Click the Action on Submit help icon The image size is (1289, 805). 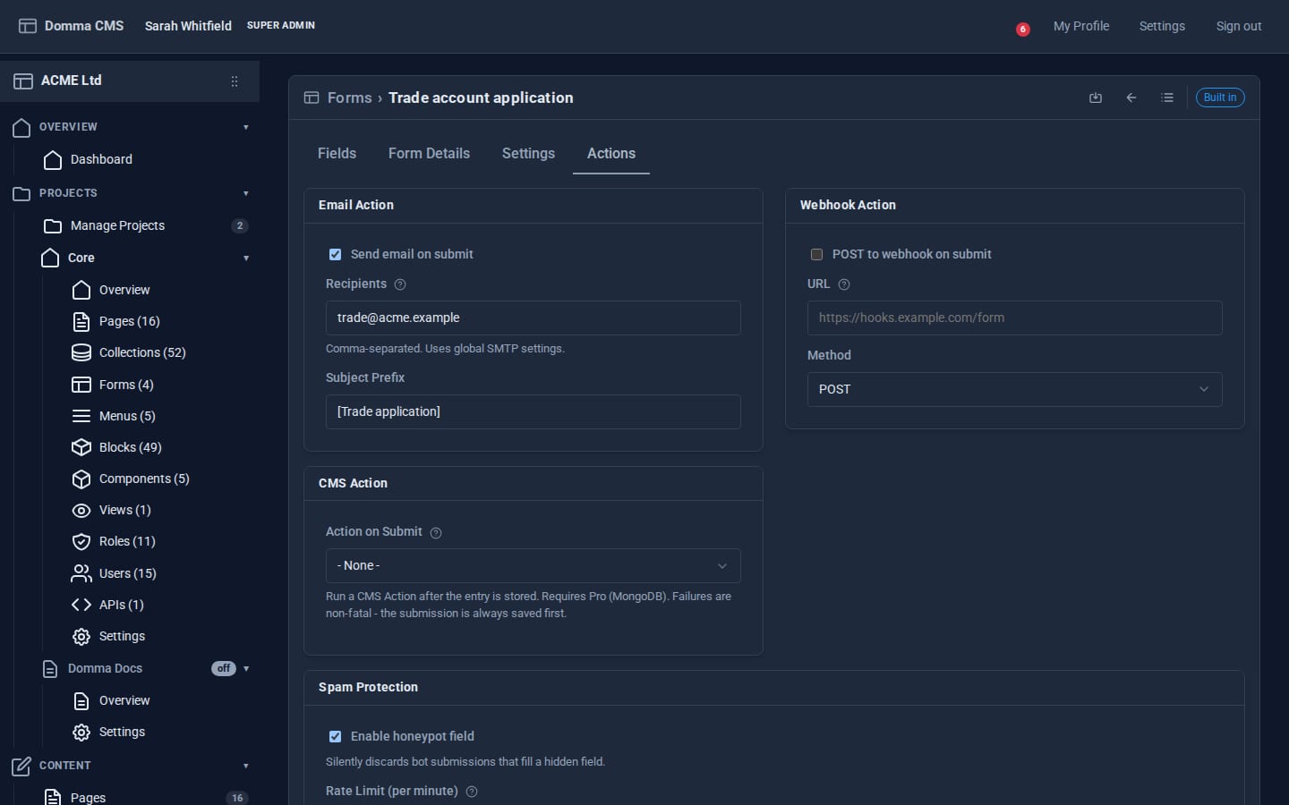pos(436,532)
